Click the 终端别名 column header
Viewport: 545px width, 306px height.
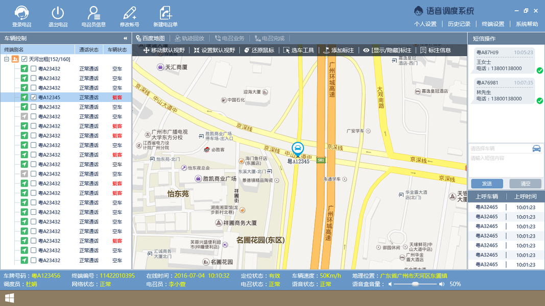(x=37, y=49)
